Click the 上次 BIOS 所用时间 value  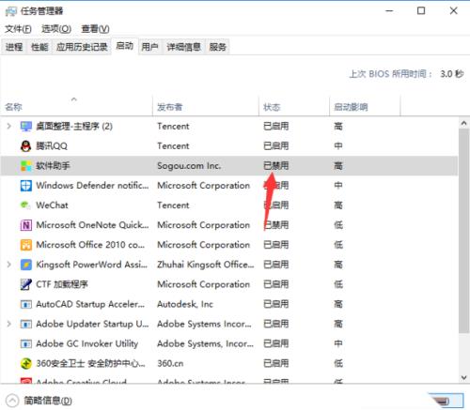coord(452,74)
